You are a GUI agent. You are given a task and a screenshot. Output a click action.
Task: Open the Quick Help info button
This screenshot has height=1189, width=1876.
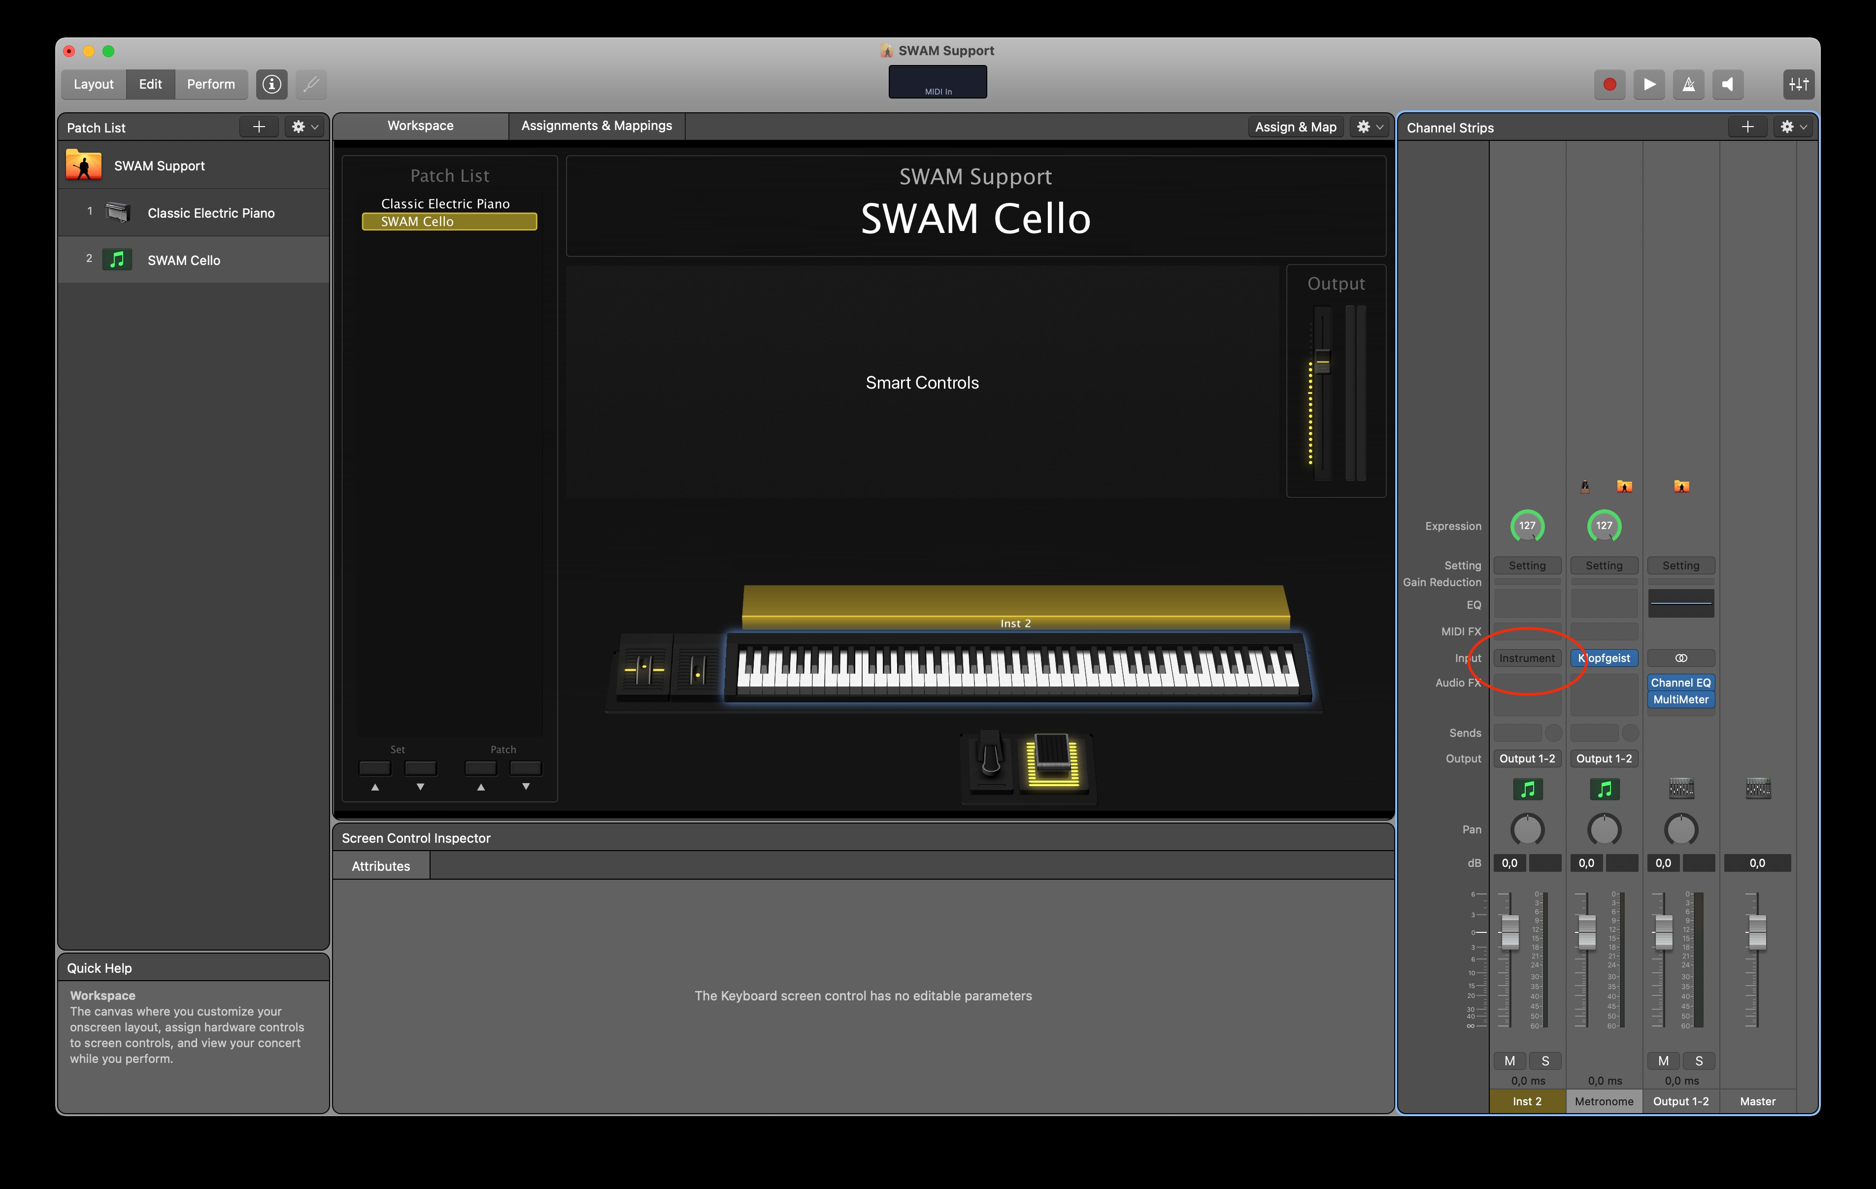coord(271,84)
